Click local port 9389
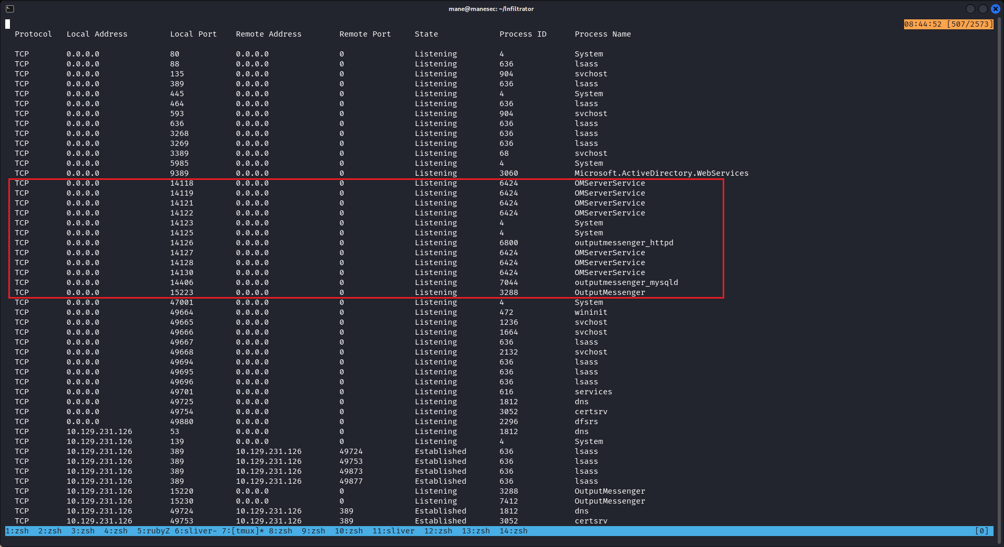Image resolution: width=1004 pixels, height=547 pixels. coord(179,173)
